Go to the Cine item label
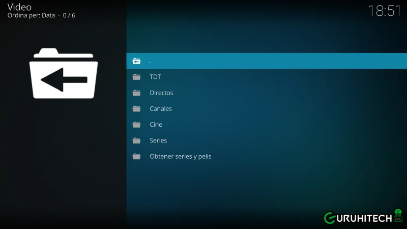The height and width of the screenshot is (229, 407). click(156, 125)
